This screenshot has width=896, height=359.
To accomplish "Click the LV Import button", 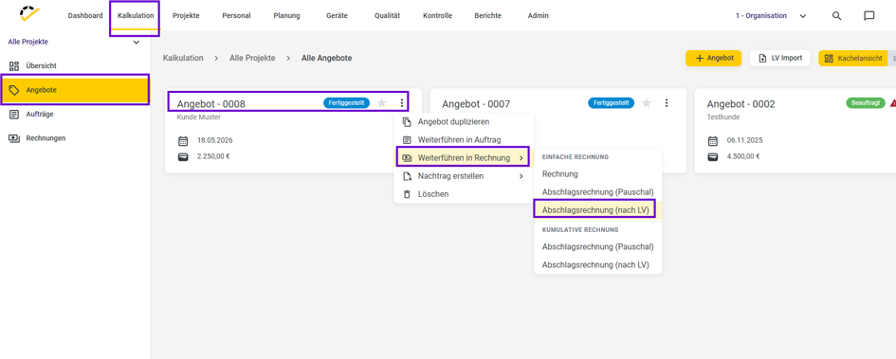I will 780,58.
